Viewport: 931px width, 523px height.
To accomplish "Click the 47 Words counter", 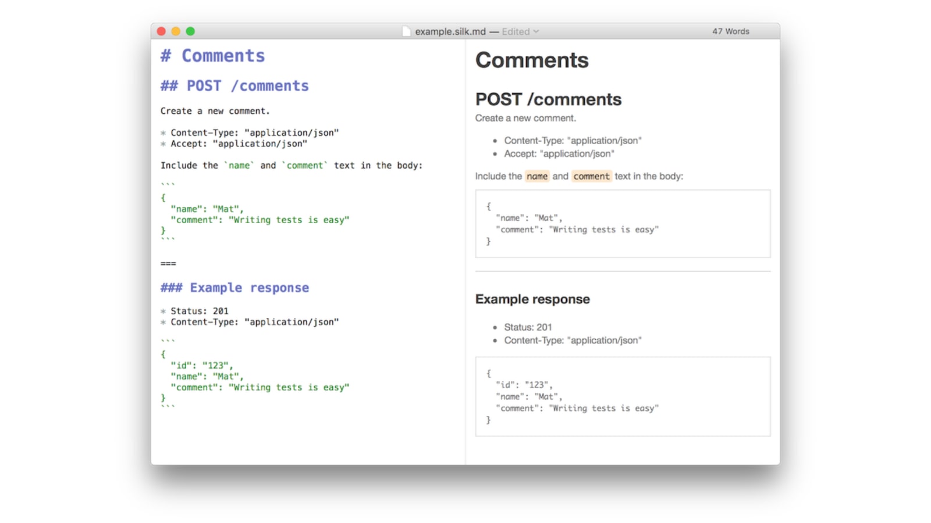I will point(731,31).
